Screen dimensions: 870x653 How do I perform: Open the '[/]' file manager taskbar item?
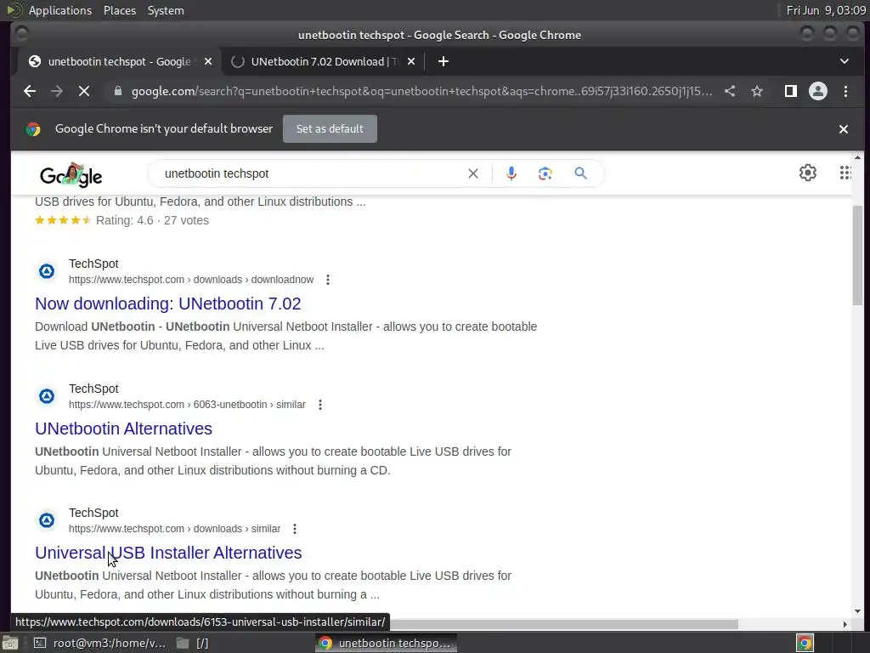(x=193, y=643)
